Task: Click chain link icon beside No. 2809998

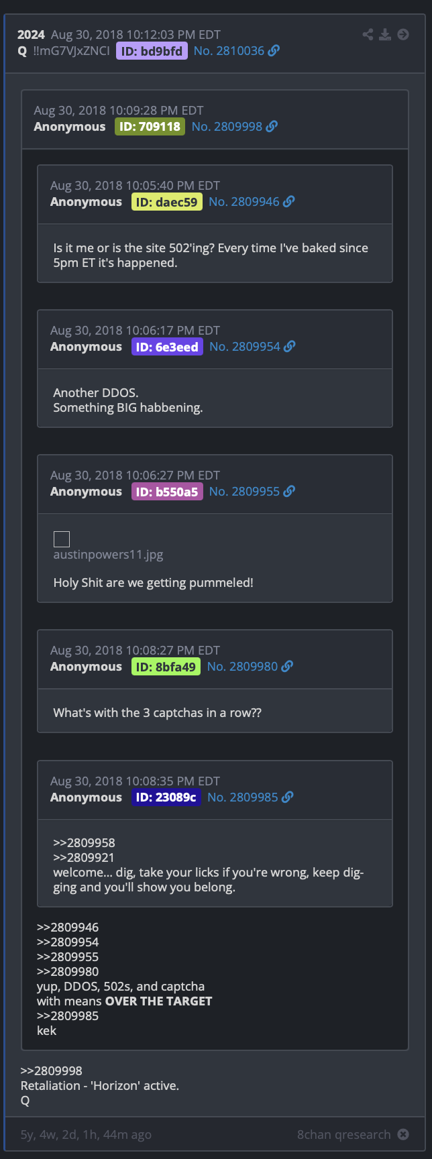Action: tap(272, 127)
